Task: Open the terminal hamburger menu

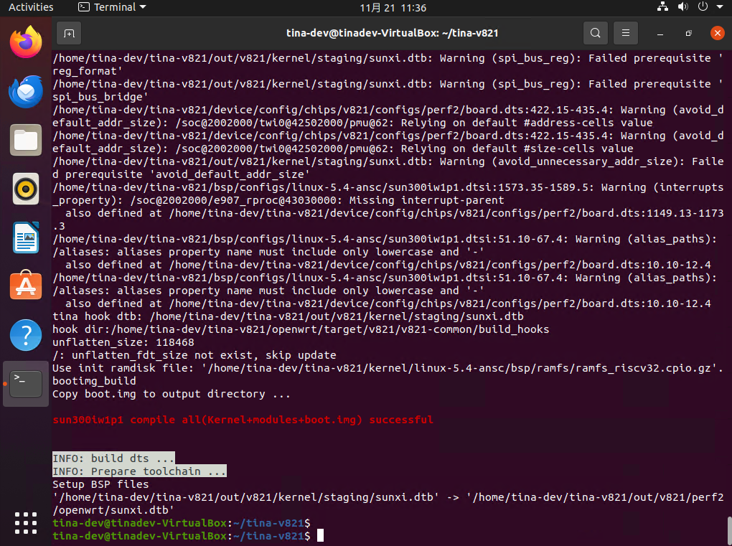Action: [x=626, y=33]
